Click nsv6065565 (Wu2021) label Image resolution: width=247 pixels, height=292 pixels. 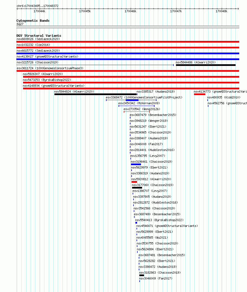(152, 237)
